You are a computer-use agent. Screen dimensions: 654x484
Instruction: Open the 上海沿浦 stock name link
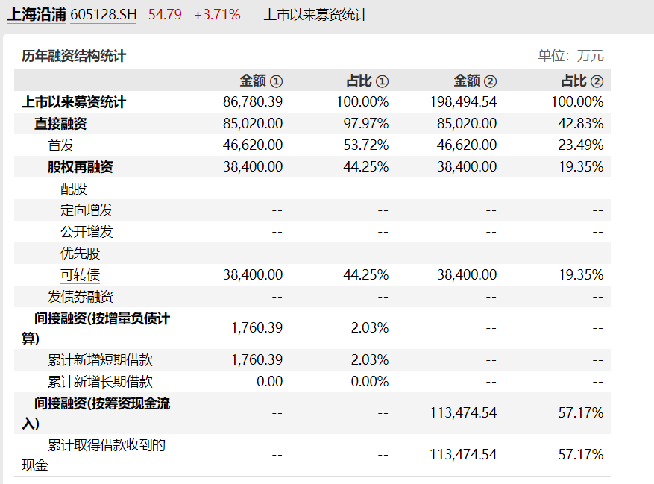pyautogui.click(x=37, y=15)
